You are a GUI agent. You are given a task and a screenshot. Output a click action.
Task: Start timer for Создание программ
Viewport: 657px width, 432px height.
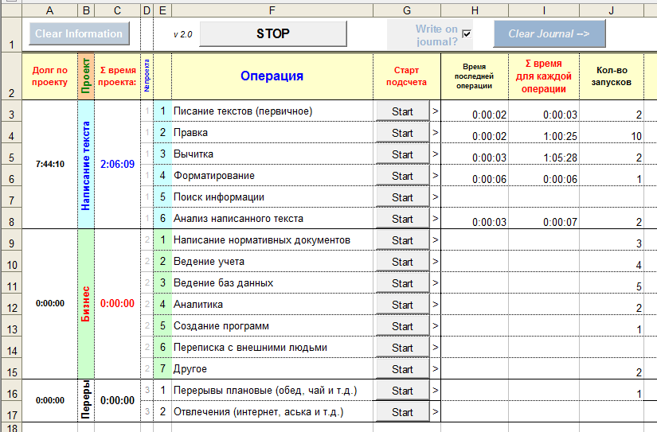coord(402,326)
